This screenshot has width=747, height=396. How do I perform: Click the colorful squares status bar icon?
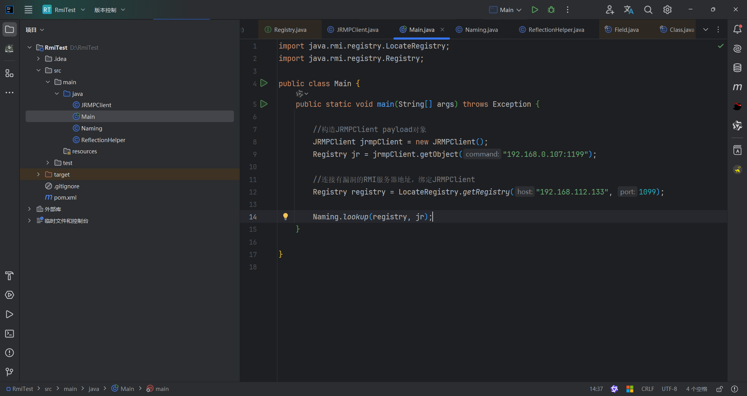pyautogui.click(x=630, y=389)
